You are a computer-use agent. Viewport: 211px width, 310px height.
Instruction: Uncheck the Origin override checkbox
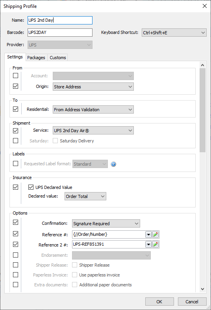(15, 86)
